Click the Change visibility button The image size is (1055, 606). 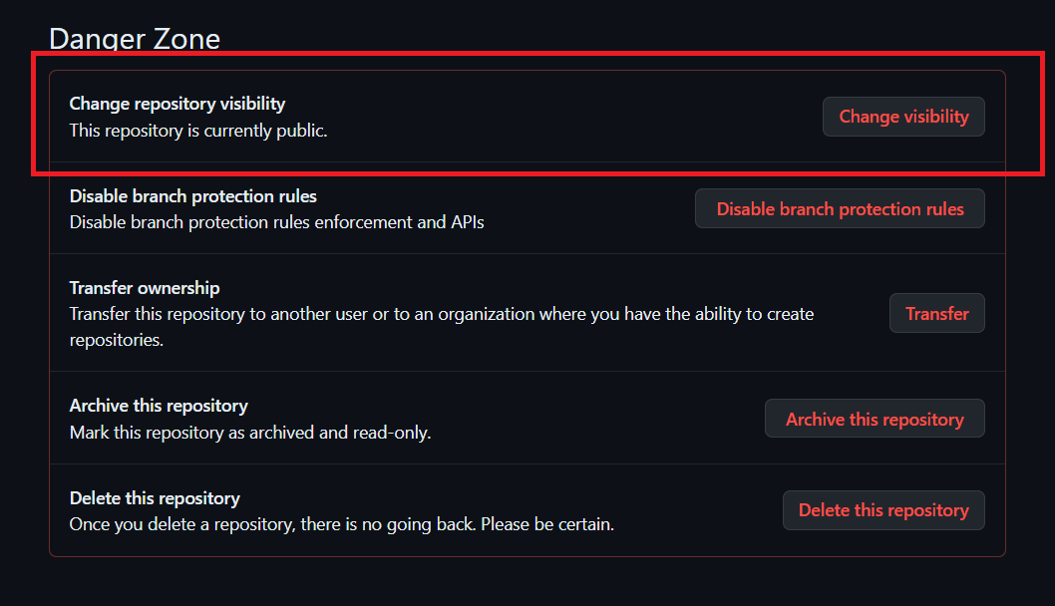pos(903,117)
